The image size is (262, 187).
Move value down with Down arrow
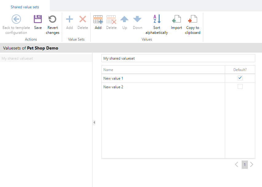[137, 20]
